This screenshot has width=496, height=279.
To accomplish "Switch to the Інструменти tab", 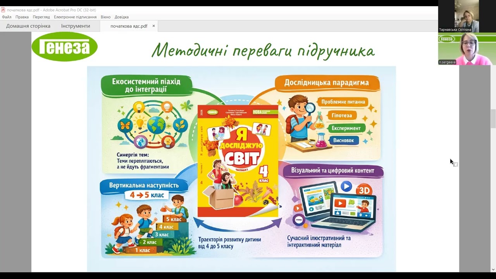I will point(76,26).
